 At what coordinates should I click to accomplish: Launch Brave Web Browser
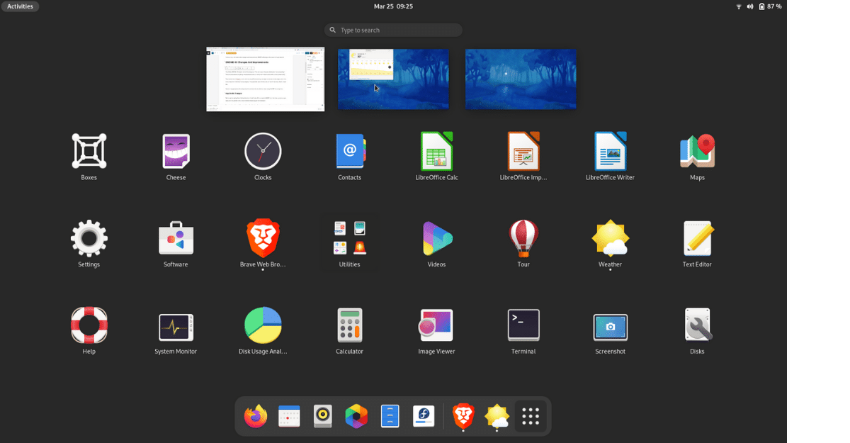(262, 237)
